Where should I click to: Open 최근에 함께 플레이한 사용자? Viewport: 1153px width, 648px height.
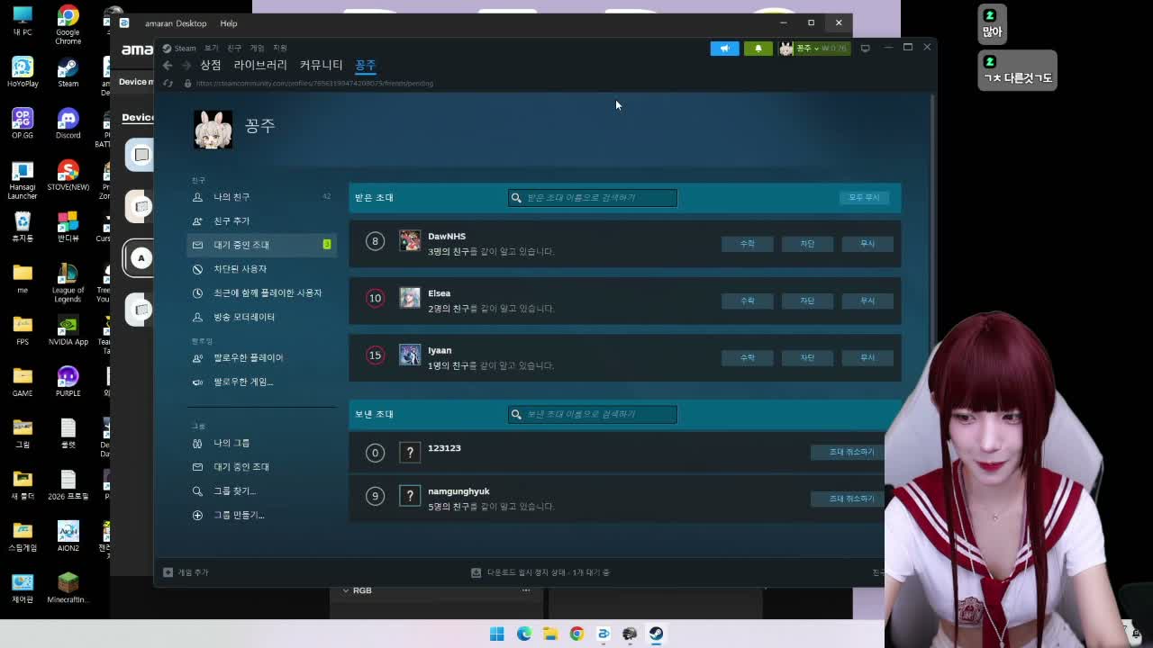pos(261,292)
